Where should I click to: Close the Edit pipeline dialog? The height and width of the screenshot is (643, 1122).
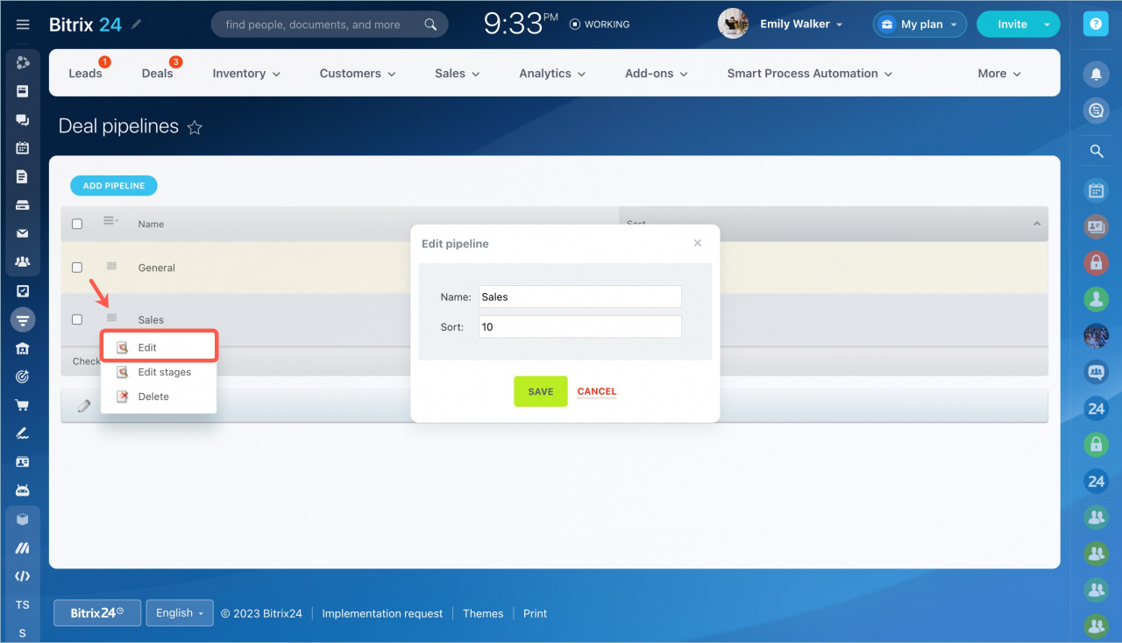pyautogui.click(x=698, y=243)
